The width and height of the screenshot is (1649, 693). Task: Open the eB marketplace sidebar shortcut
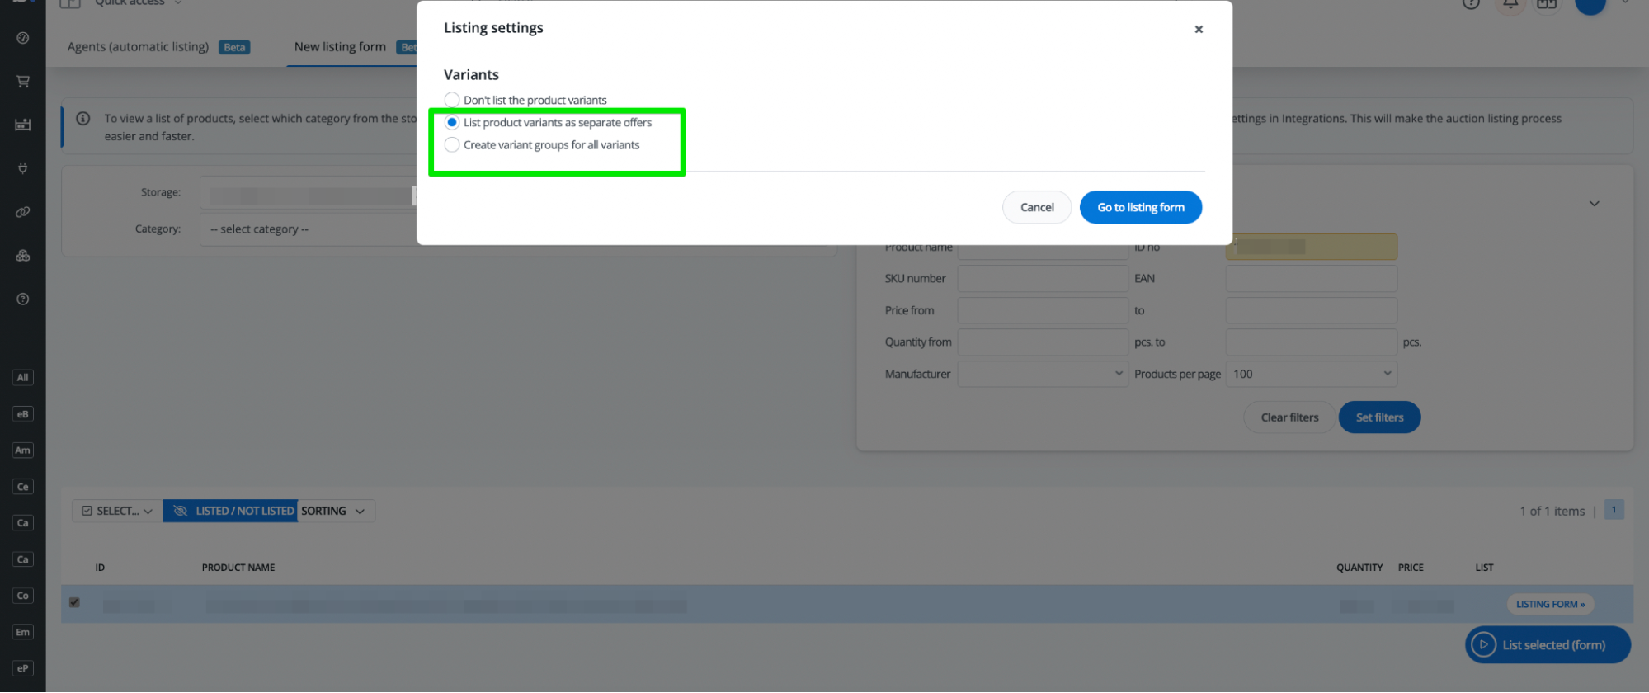(x=23, y=414)
